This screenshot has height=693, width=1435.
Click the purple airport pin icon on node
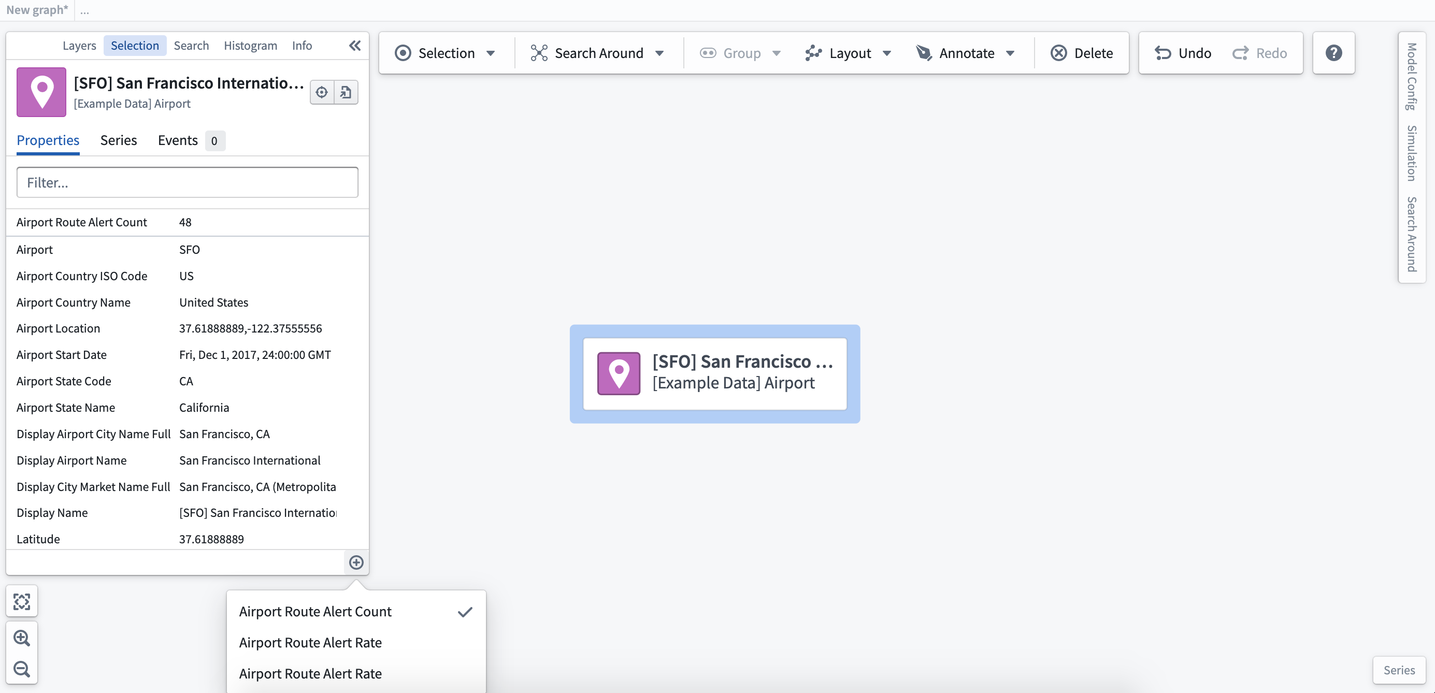(x=619, y=373)
